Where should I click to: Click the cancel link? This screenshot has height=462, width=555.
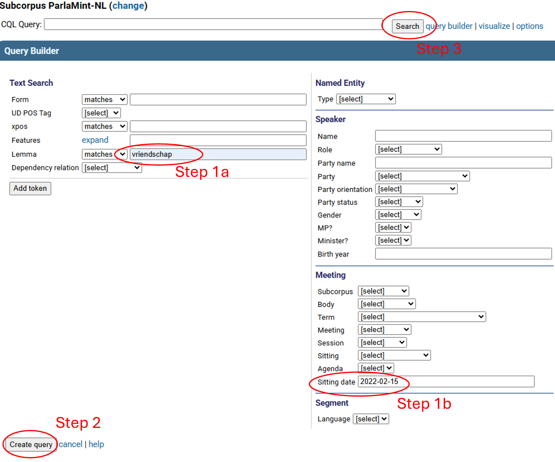pos(71,444)
